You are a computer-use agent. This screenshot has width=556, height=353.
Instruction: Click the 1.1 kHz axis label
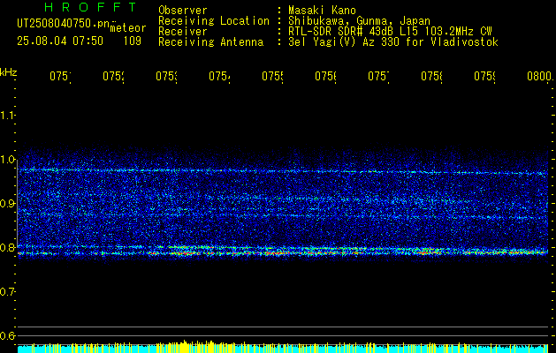pyautogui.click(x=7, y=115)
